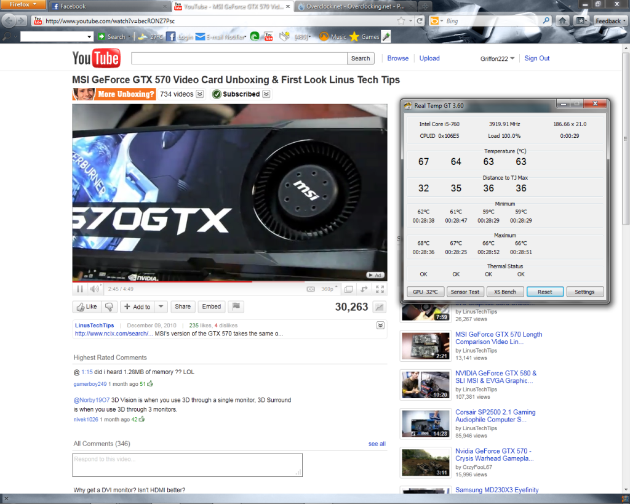Click Reset in Real Temp window
The height and width of the screenshot is (504, 630).
coord(545,292)
